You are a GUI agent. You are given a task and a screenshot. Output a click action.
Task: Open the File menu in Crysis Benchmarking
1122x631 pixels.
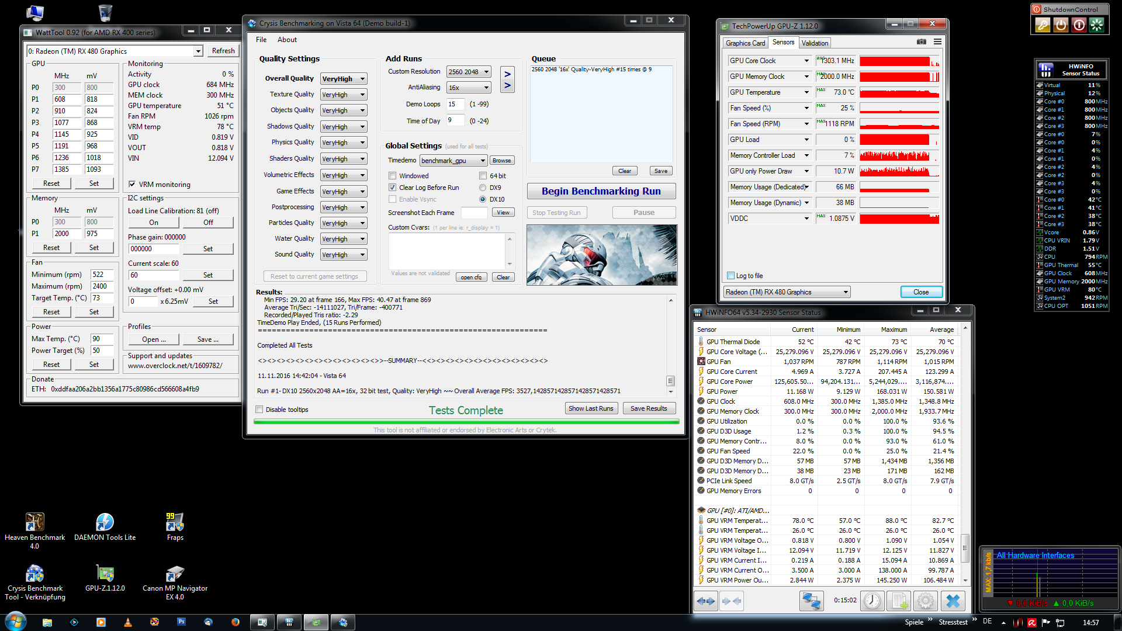pyautogui.click(x=261, y=40)
